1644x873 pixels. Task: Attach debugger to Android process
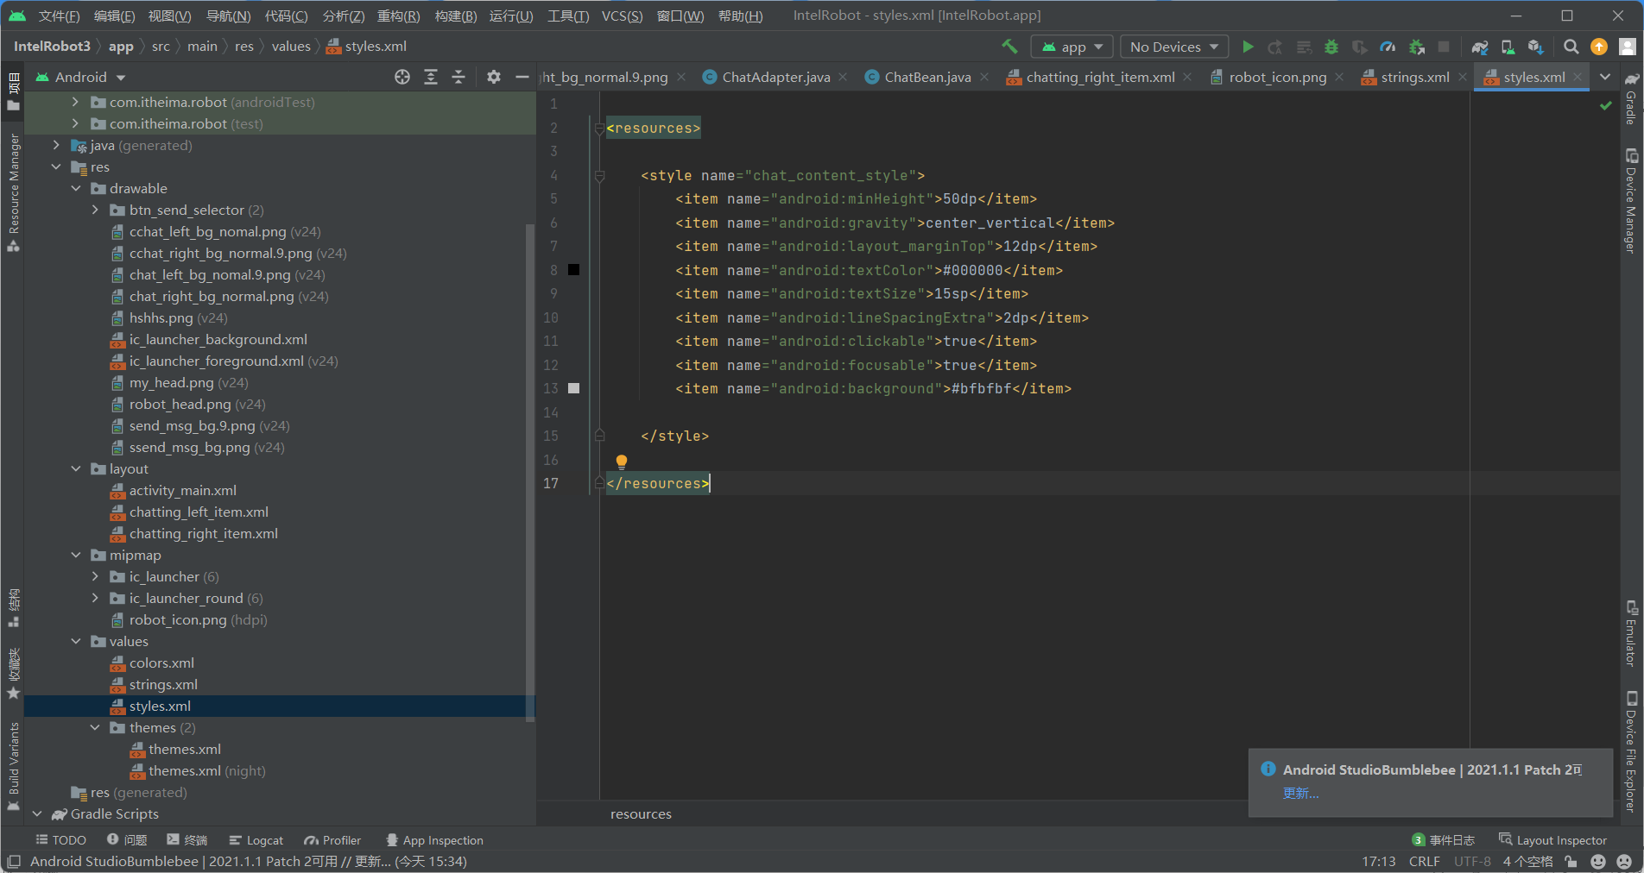(1417, 47)
